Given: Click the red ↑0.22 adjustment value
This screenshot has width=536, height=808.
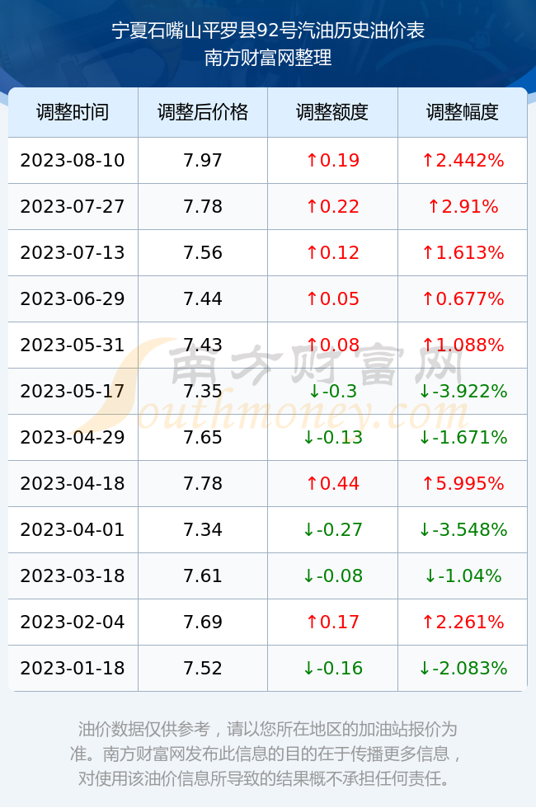Looking at the screenshot, I should click(x=332, y=207).
